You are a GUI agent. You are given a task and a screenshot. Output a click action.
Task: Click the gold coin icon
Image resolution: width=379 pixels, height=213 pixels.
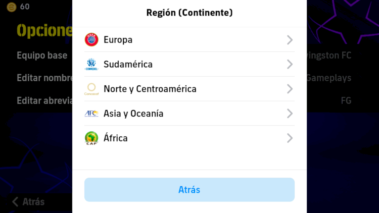pyautogui.click(x=11, y=7)
